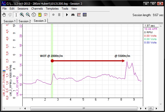Screen dimensions: 165x112
Task: Open the gauge dial icon
Action: point(34,15)
